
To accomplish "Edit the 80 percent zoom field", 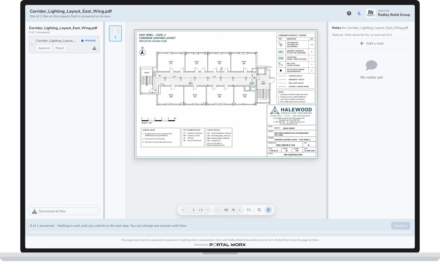I will (226, 210).
